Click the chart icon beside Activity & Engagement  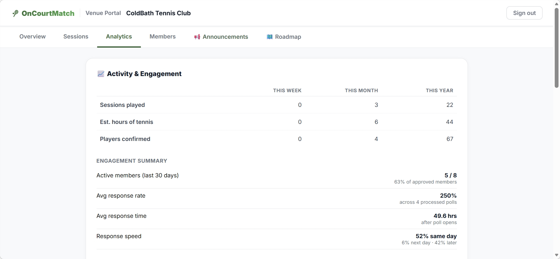pyautogui.click(x=101, y=74)
